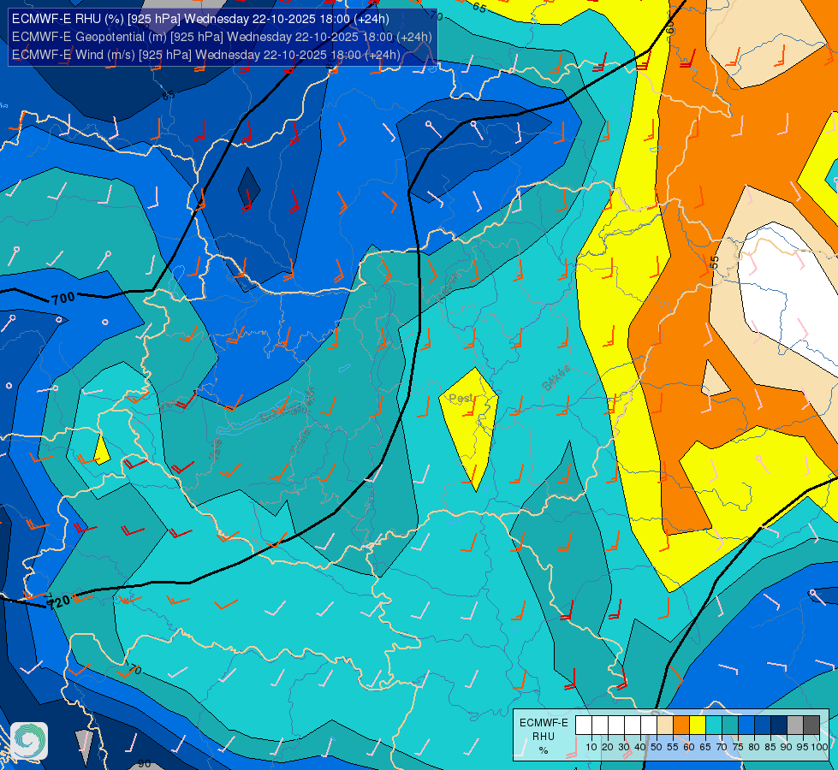Pick the blue 75–80% legend swatch
The image size is (838, 770).
(746, 726)
